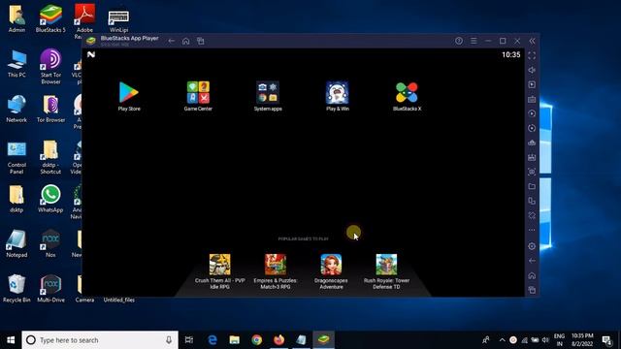
Task: Select the Notepad desktop shortcut
Action: [x=16, y=243]
